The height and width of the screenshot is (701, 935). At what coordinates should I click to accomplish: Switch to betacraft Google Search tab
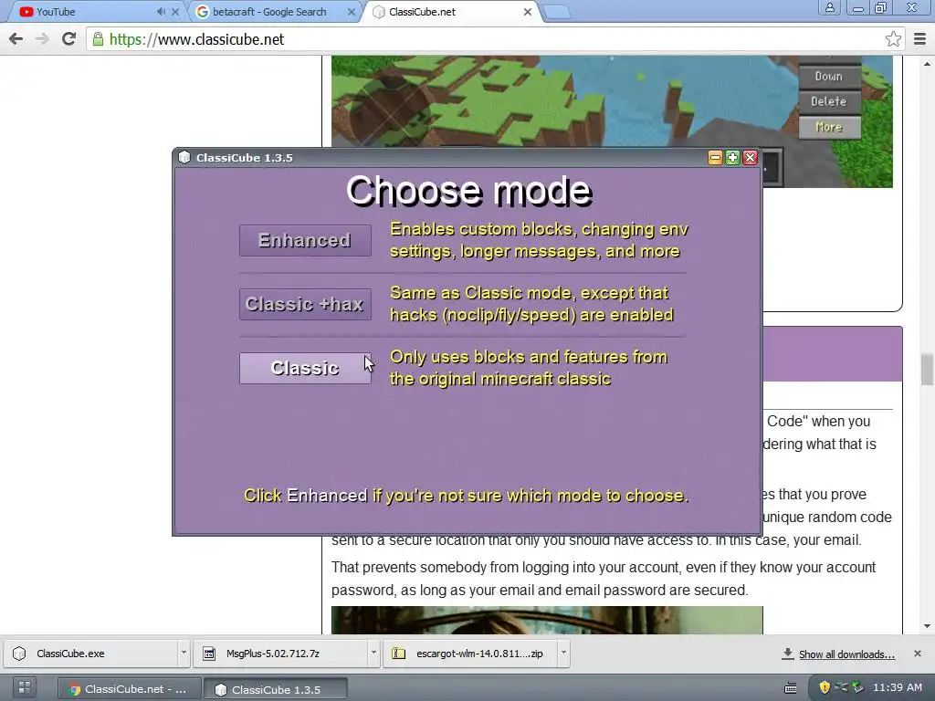point(269,12)
